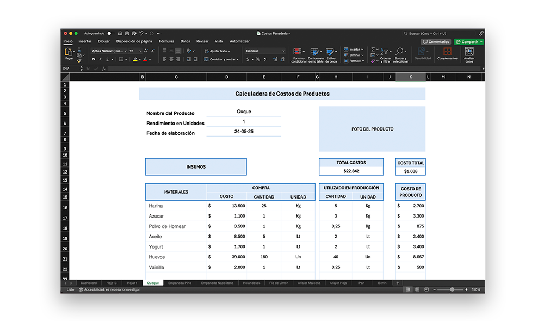Click the Costos Panadería document title
Screen dimensions: 544x321
[274, 33]
